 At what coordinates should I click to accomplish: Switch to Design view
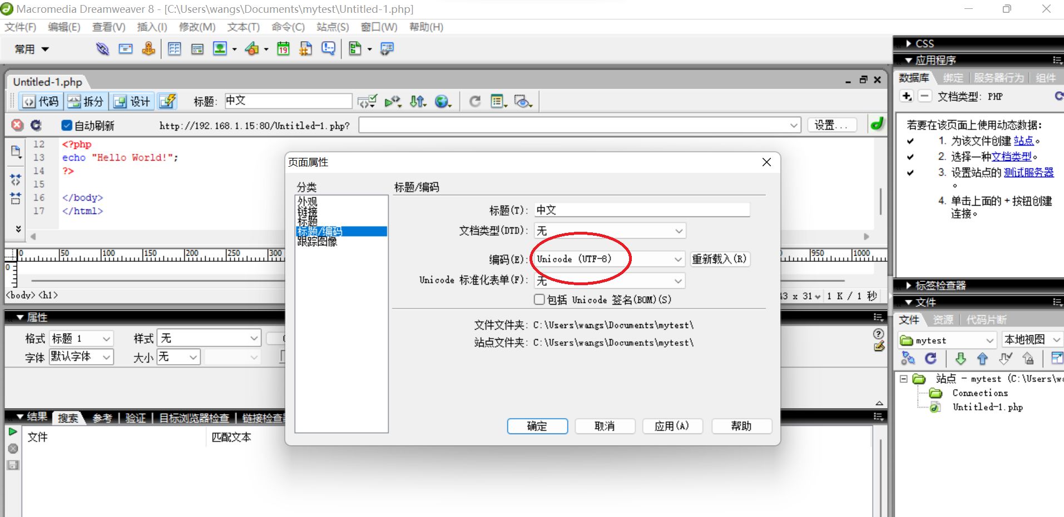[132, 101]
